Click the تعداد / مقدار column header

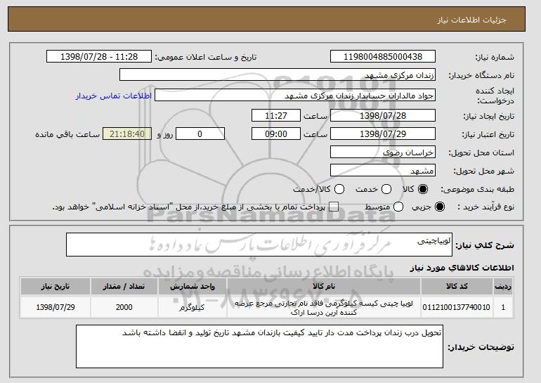tap(124, 287)
